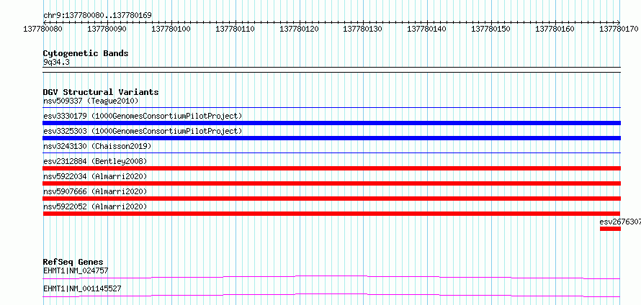Click blue bar of esv3325303
Viewport: 641px width, 305px height.
pos(331,138)
